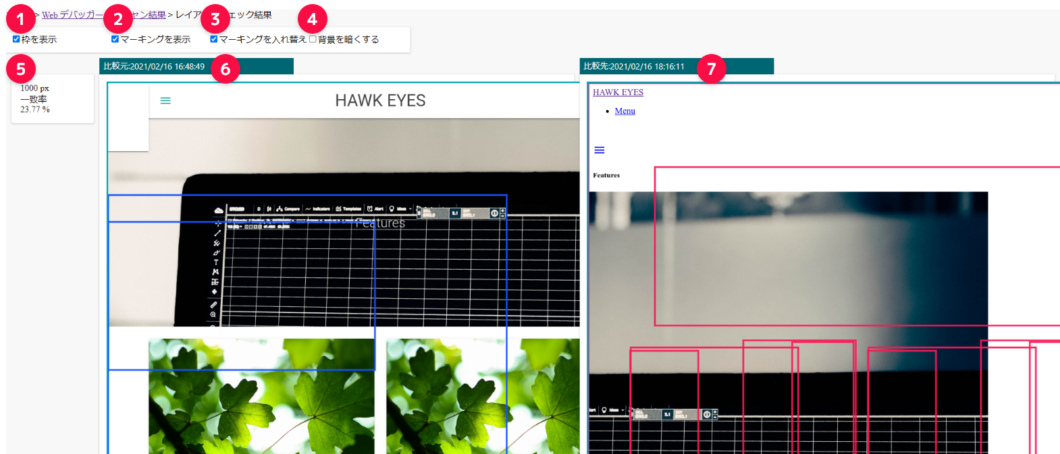This screenshot has height=454, width=1060.
Task: Click the large HAWK EYES heading in source page
Action: [380, 101]
